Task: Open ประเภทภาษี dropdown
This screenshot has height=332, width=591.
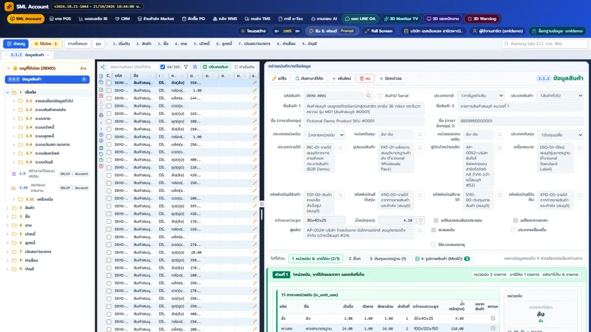Action: 480,95
